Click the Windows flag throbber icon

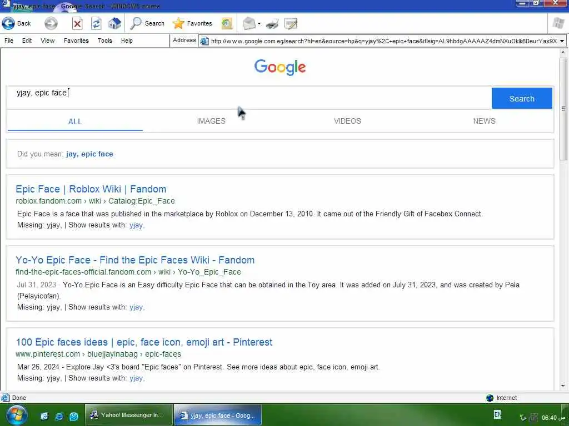click(558, 23)
